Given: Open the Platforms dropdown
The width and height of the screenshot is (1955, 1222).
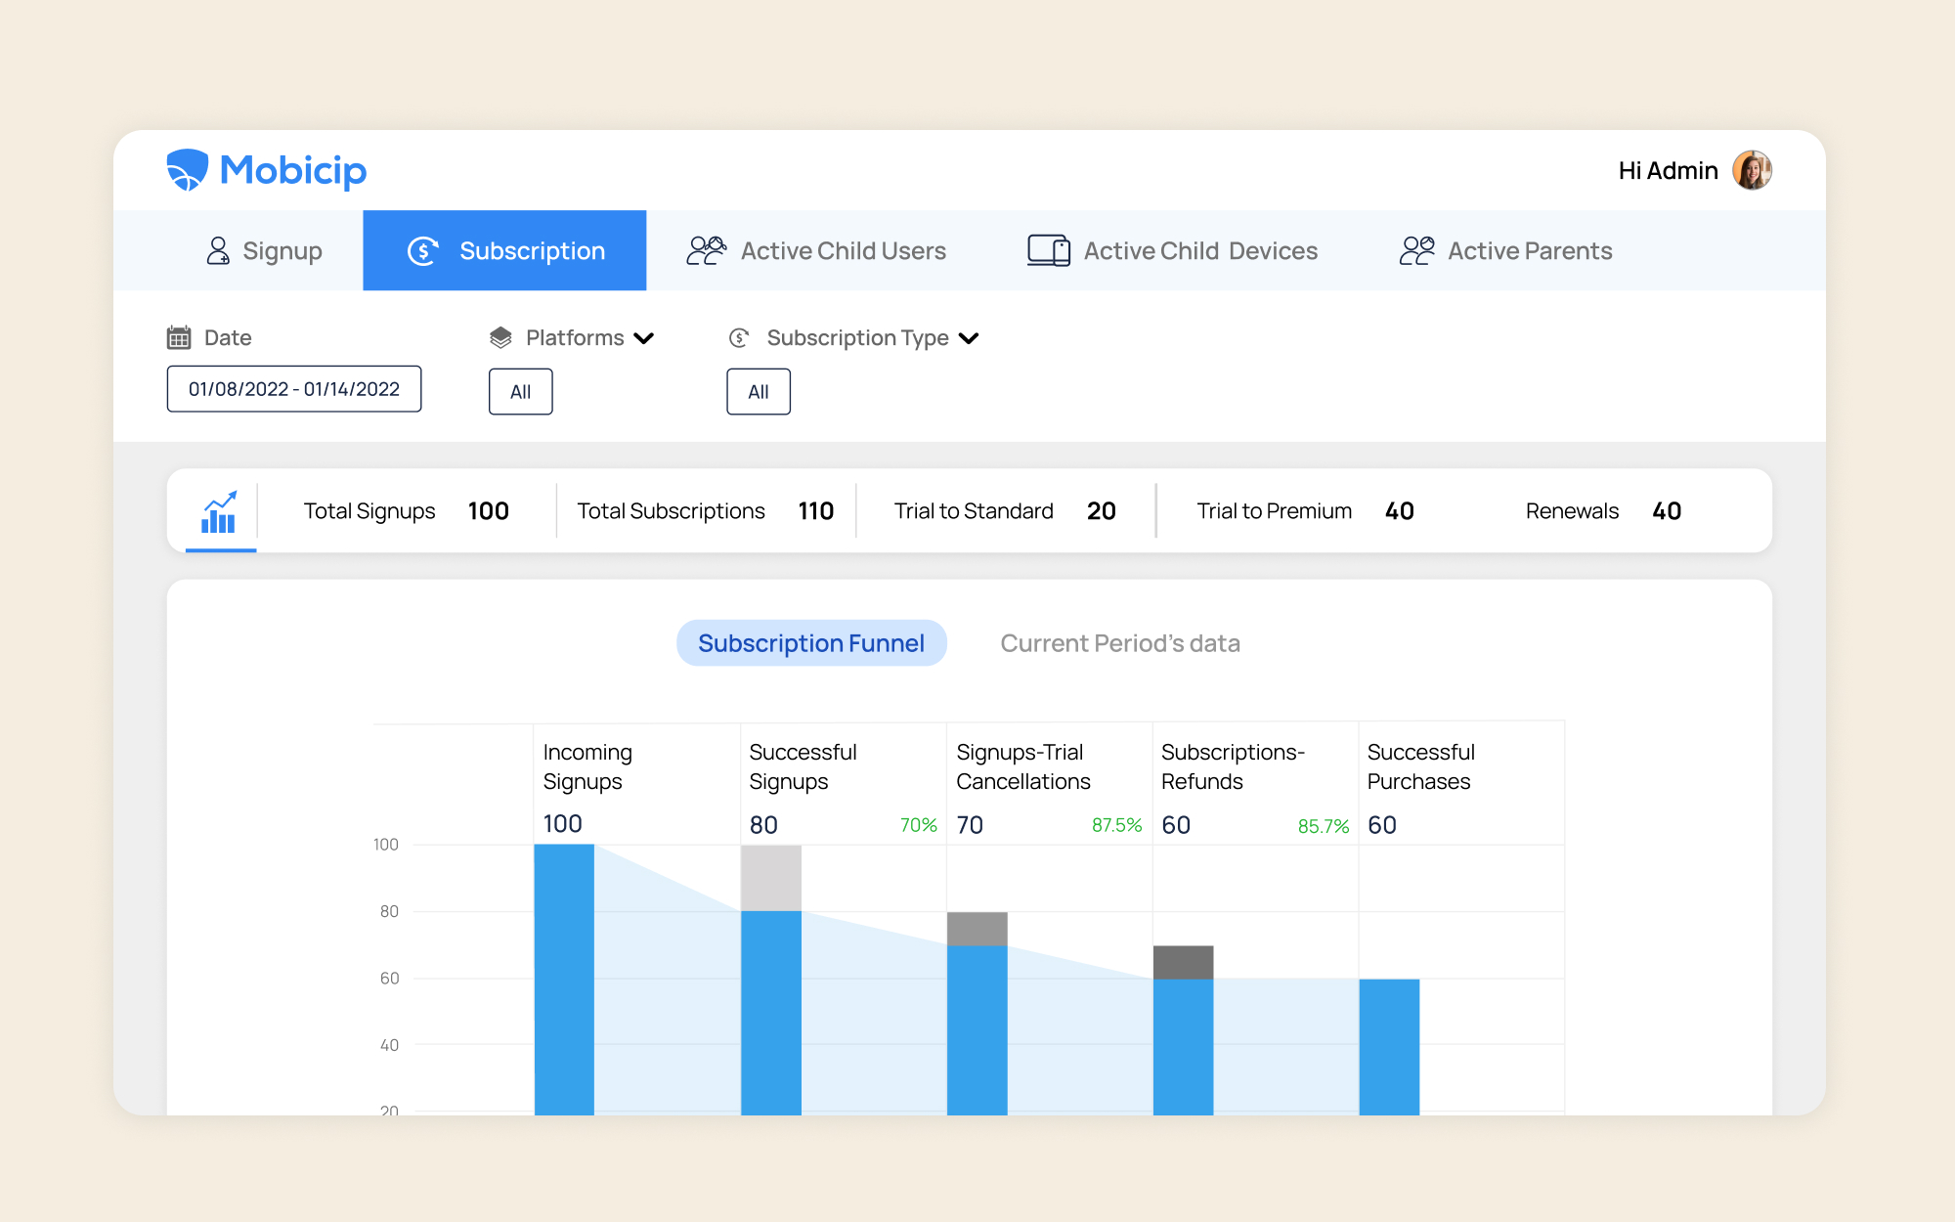Looking at the screenshot, I should [x=645, y=338].
